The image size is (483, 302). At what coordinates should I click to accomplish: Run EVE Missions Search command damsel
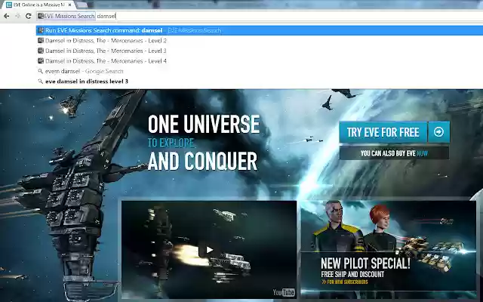[x=260, y=30]
